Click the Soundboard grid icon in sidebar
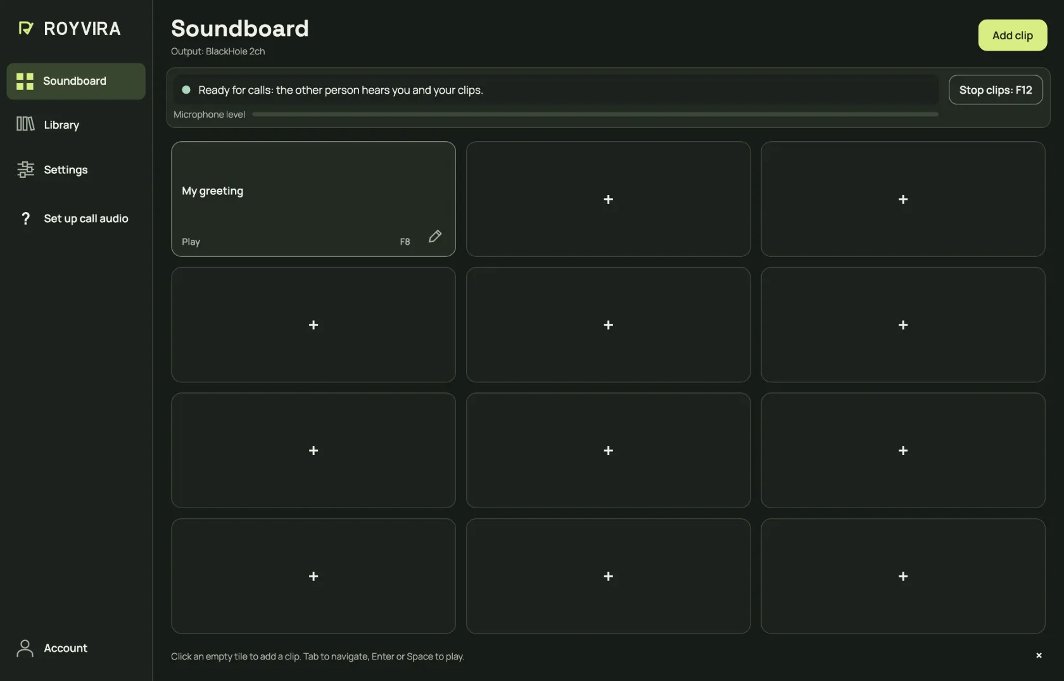The image size is (1064, 681). 25,81
